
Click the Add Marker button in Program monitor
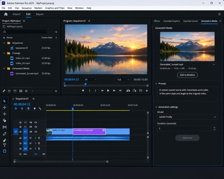tap(83, 91)
